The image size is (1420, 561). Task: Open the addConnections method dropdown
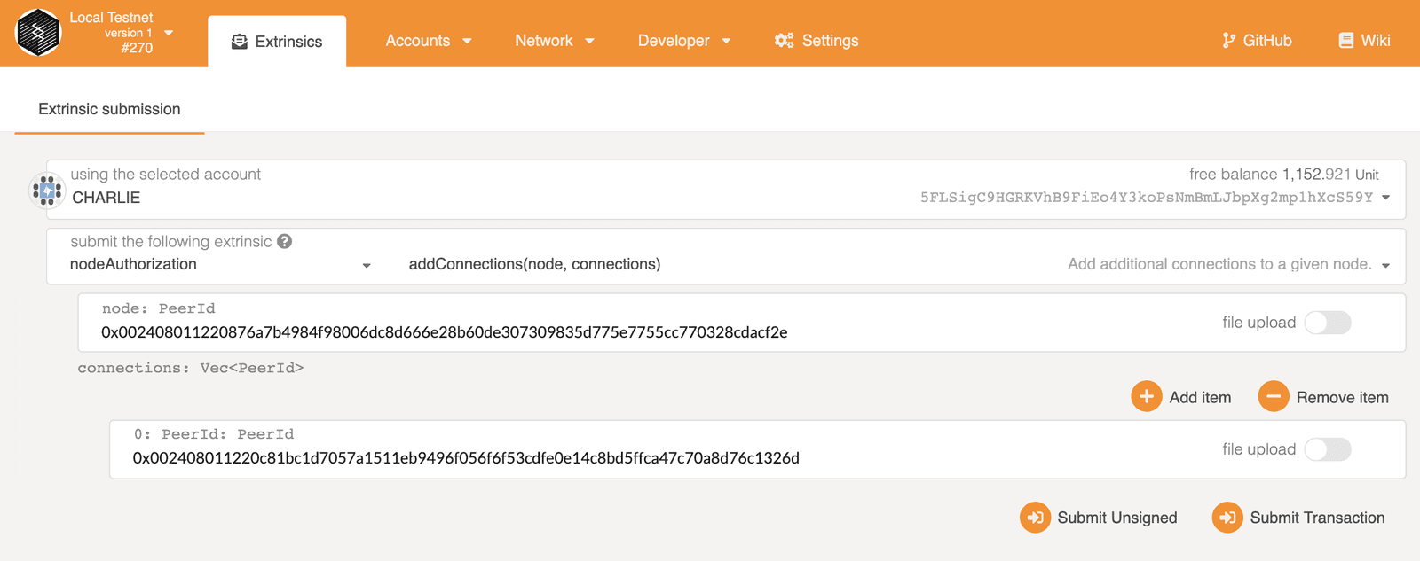pos(1385,265)
